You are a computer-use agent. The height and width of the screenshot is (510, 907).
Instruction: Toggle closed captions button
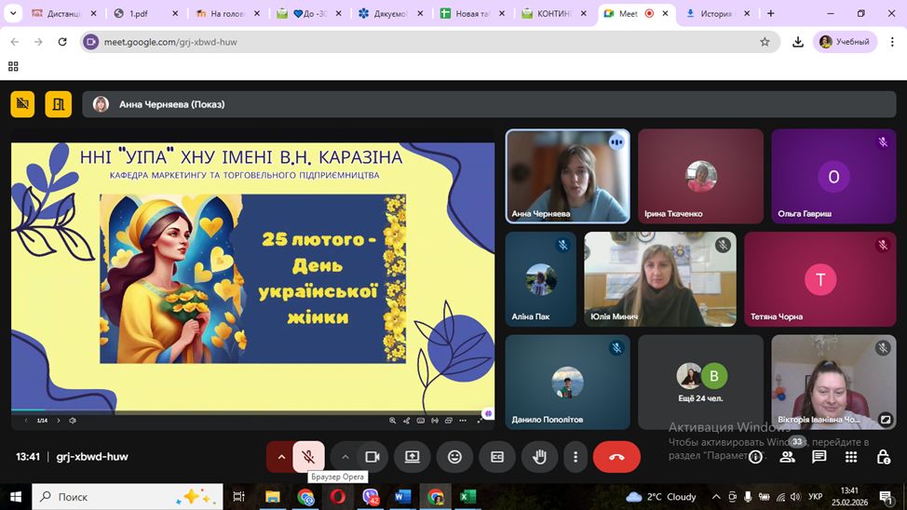click(496, 457)
